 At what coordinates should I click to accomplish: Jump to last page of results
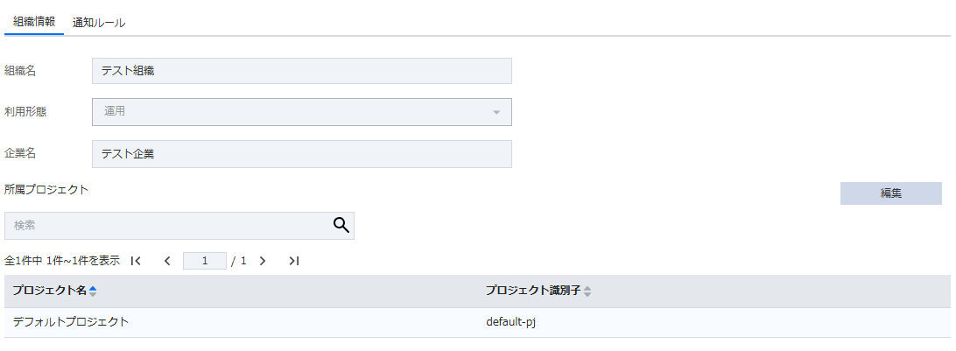[x=294, y=261]
